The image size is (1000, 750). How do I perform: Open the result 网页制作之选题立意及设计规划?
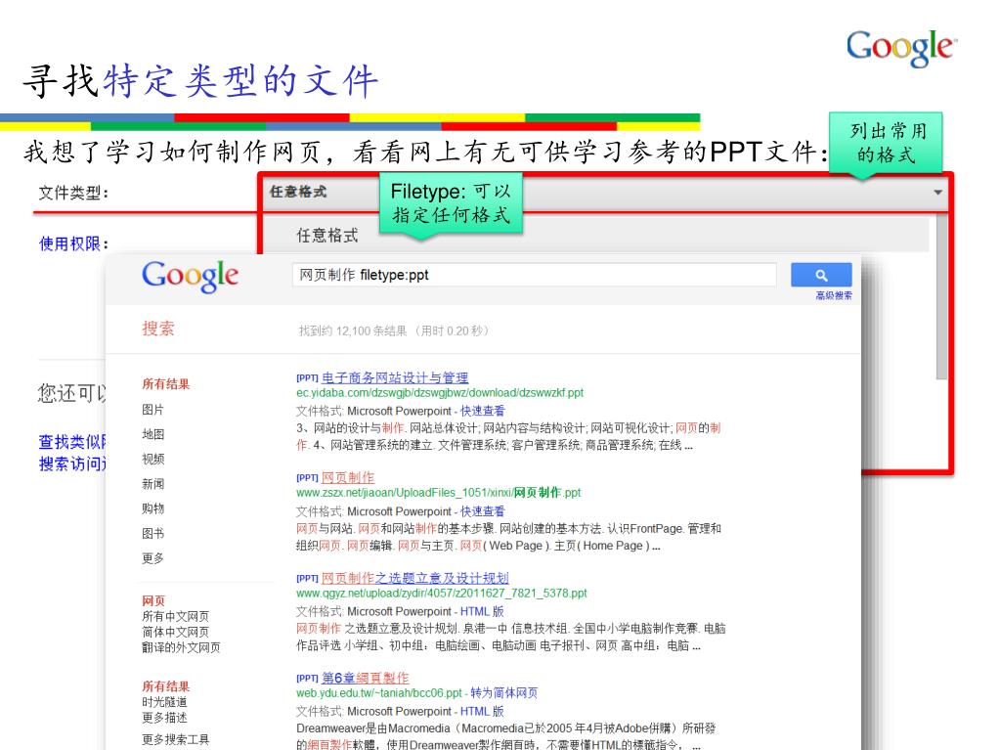point(415,578)
